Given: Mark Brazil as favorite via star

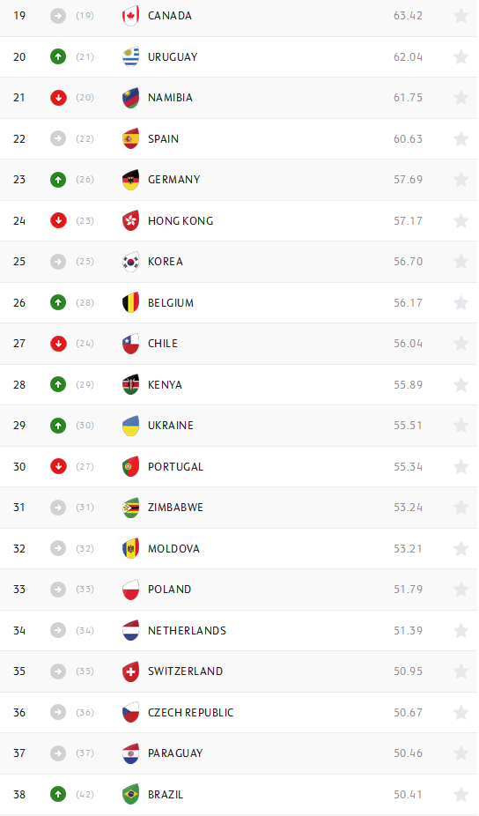Looking at the screenshot, I should [x=461, y=794].
